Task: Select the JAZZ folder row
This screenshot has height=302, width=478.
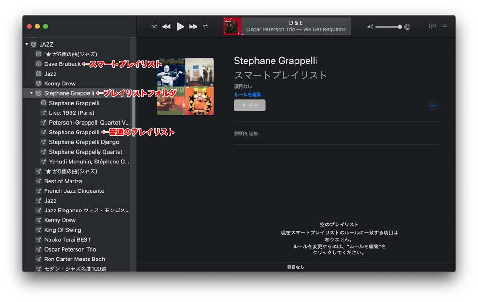Action: [77, 44]
